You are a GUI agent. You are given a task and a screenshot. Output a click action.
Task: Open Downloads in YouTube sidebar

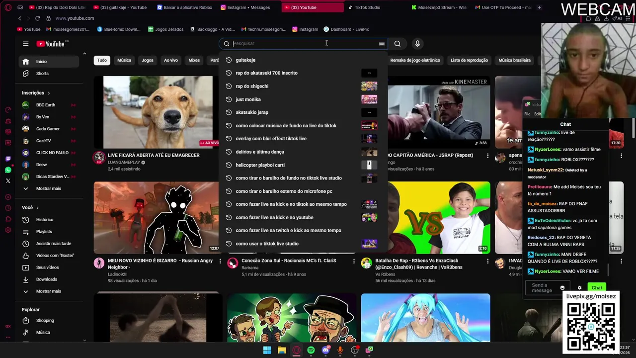point(48,279)
